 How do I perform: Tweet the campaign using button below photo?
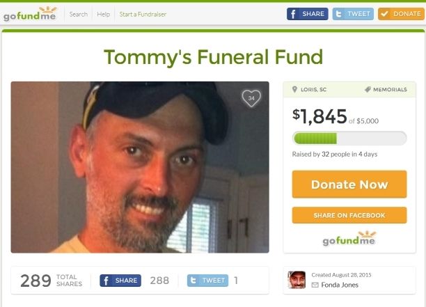(x=208, y=281)
